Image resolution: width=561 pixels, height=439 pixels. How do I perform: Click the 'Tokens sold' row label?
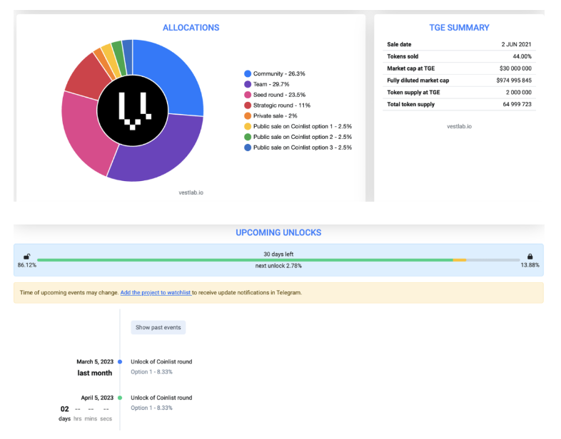(403, 56)
